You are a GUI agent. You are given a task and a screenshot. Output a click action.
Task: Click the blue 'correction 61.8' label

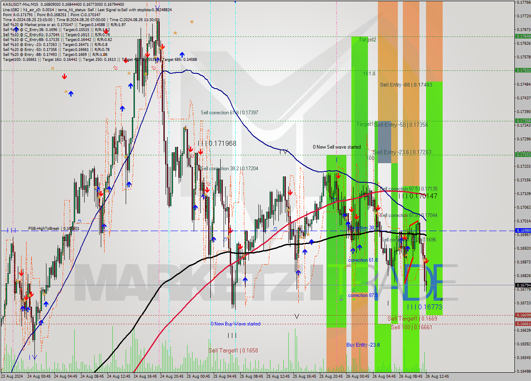tap(363, 260)
